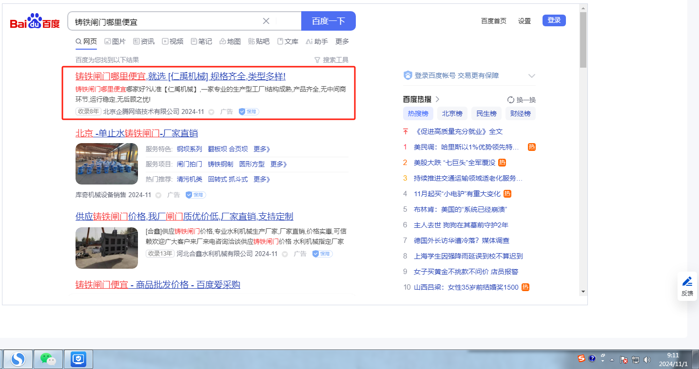This screenshot has width=699, height=369.
Task: Select the 北京榜 tab
Action: click(452, 113)
